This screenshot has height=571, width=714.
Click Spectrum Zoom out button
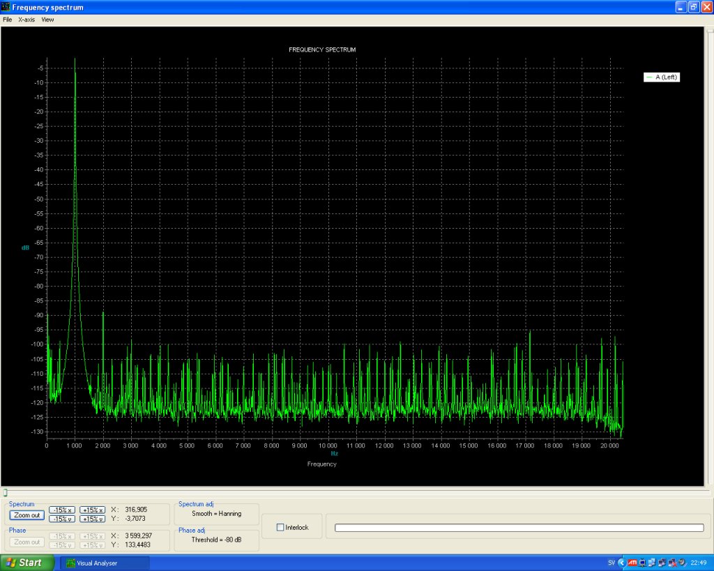coord(27,515)
